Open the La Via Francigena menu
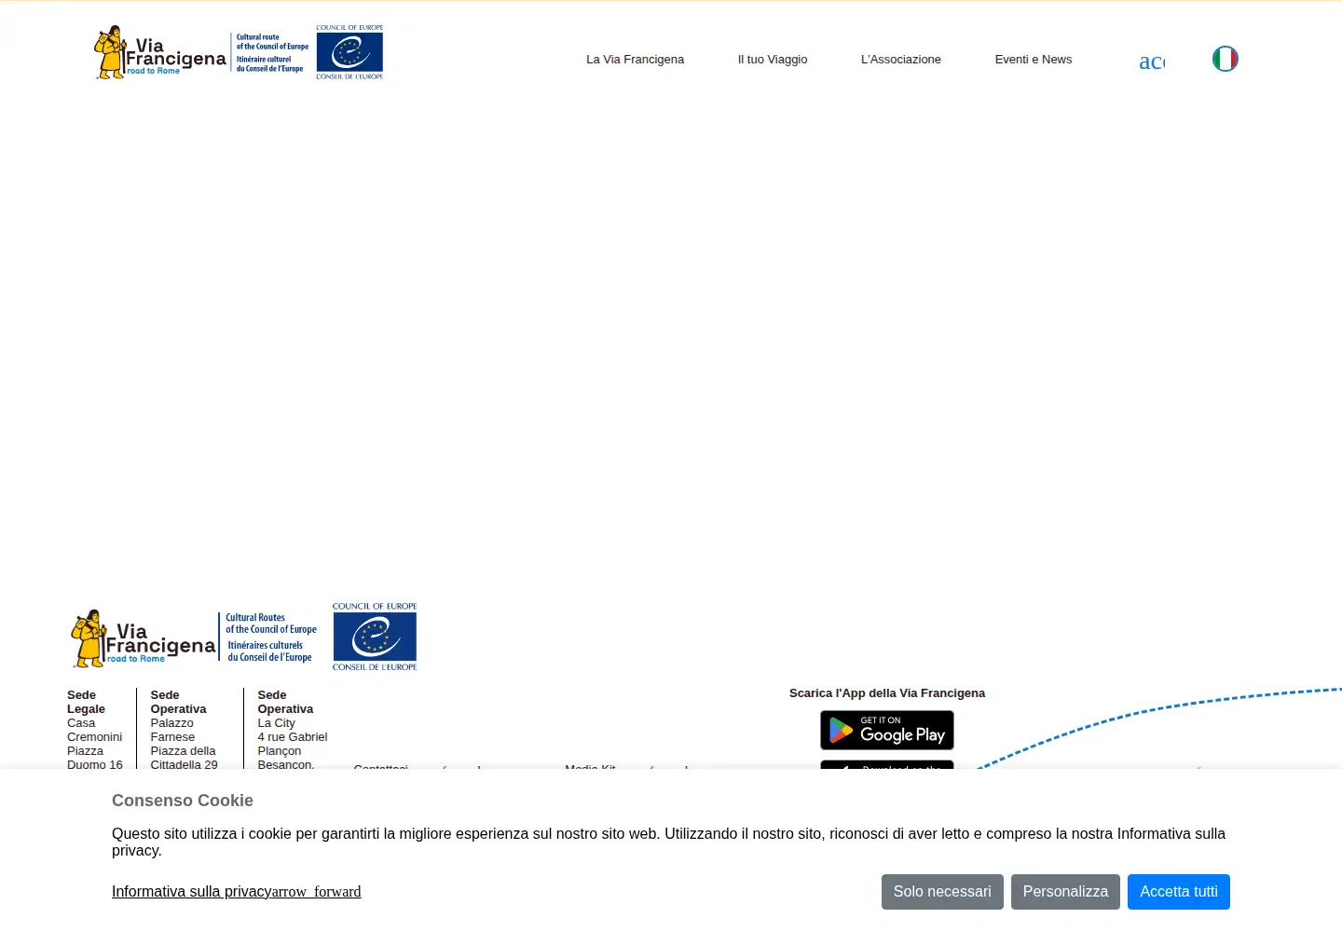Viewport: 1342px width, 932px height. coord(635,60)
